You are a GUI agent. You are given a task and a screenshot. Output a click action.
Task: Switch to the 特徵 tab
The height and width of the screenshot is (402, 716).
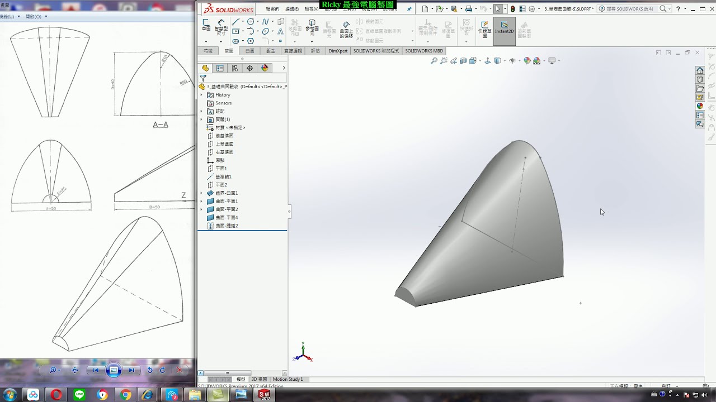pos(208,51)
